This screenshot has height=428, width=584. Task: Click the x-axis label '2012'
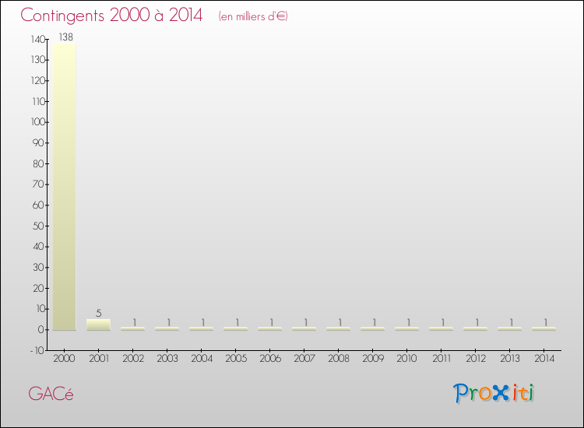pos(476,359)
